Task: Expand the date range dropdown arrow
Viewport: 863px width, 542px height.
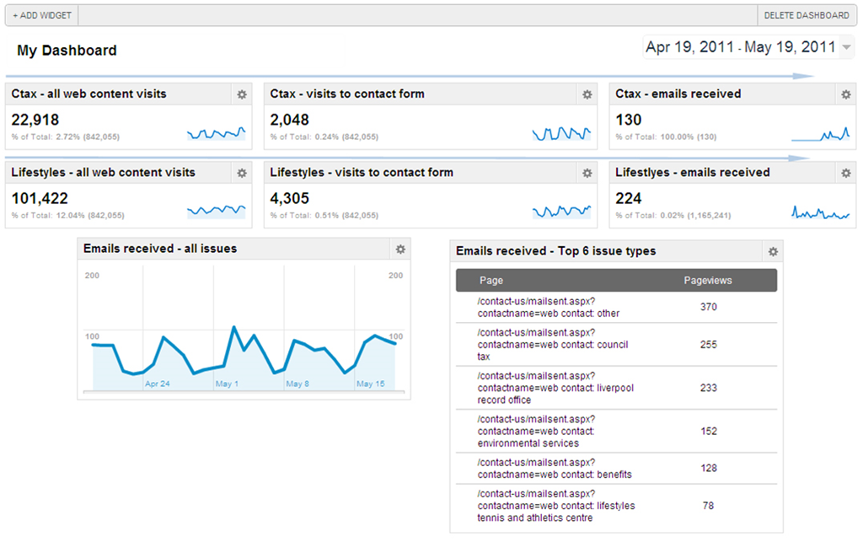Action: pyautogui.click(x=847, y=48)
